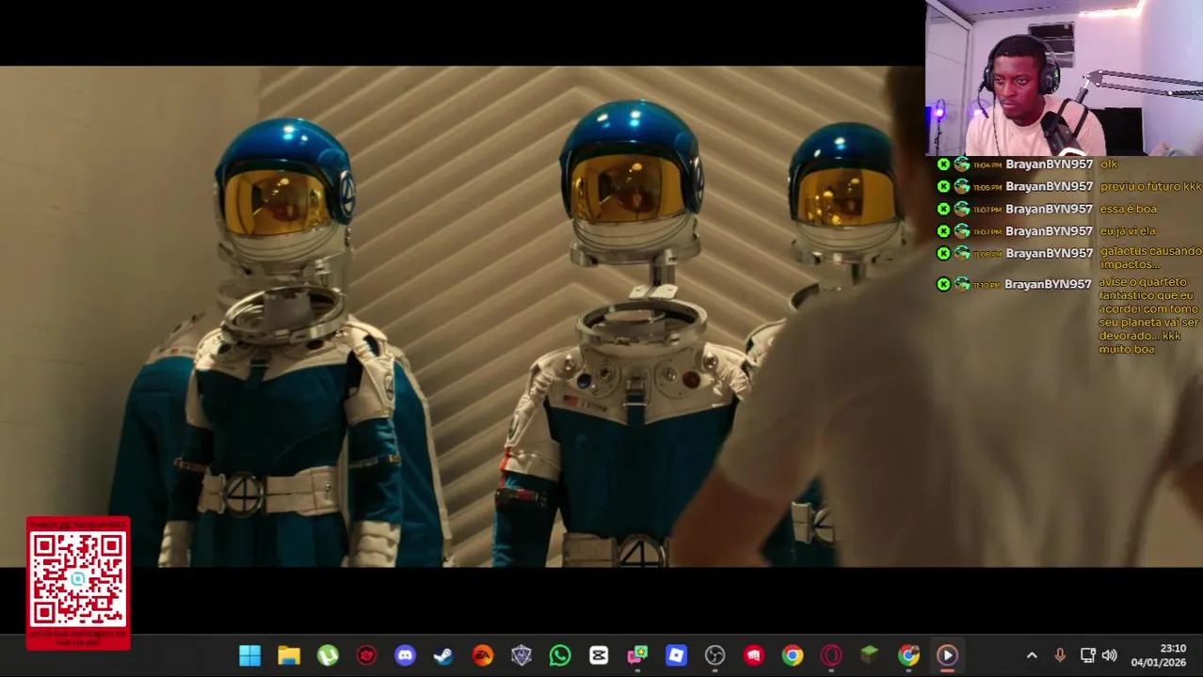Open Discord from the taskbar
This screenshot has height=677, width=1203.
405,655
